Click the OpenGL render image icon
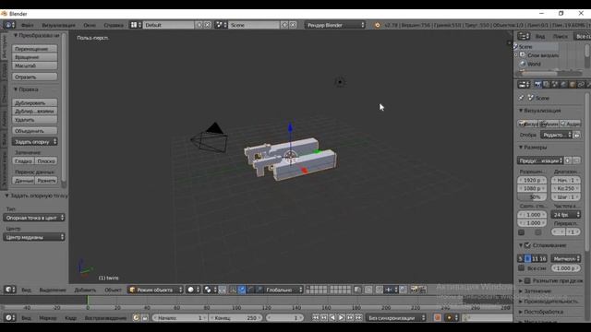591x332 pixels. point(414,290)
